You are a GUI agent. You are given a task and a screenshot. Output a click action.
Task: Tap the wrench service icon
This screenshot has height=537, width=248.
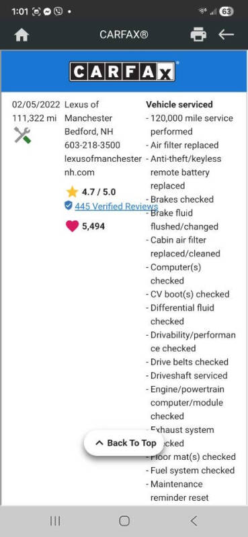tap(22, 135)
